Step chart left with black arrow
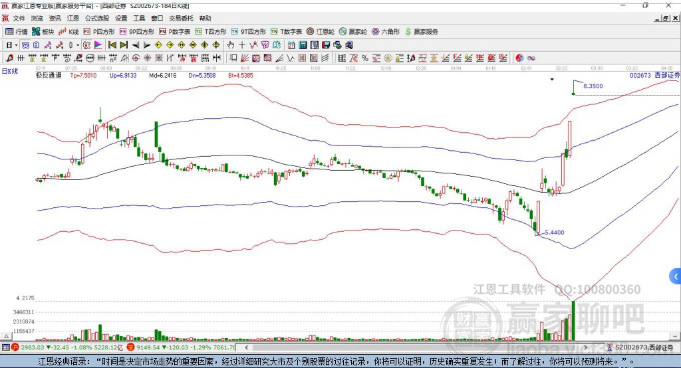The height and width of the screenshot is (368, 681). click(136, 45)
